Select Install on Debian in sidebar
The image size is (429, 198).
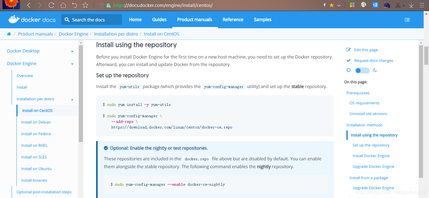[36, 122]
